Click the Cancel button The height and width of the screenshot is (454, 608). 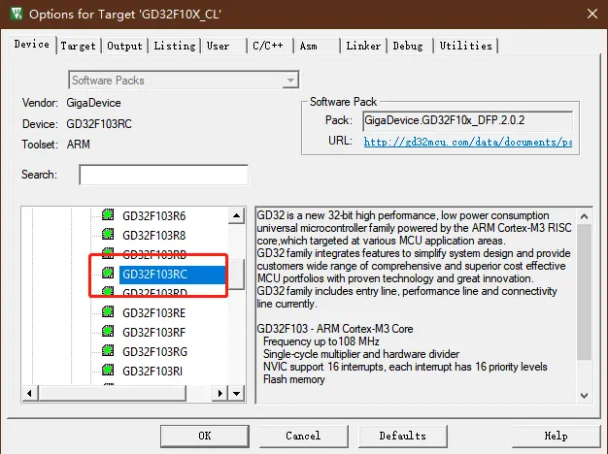point(303,437)
